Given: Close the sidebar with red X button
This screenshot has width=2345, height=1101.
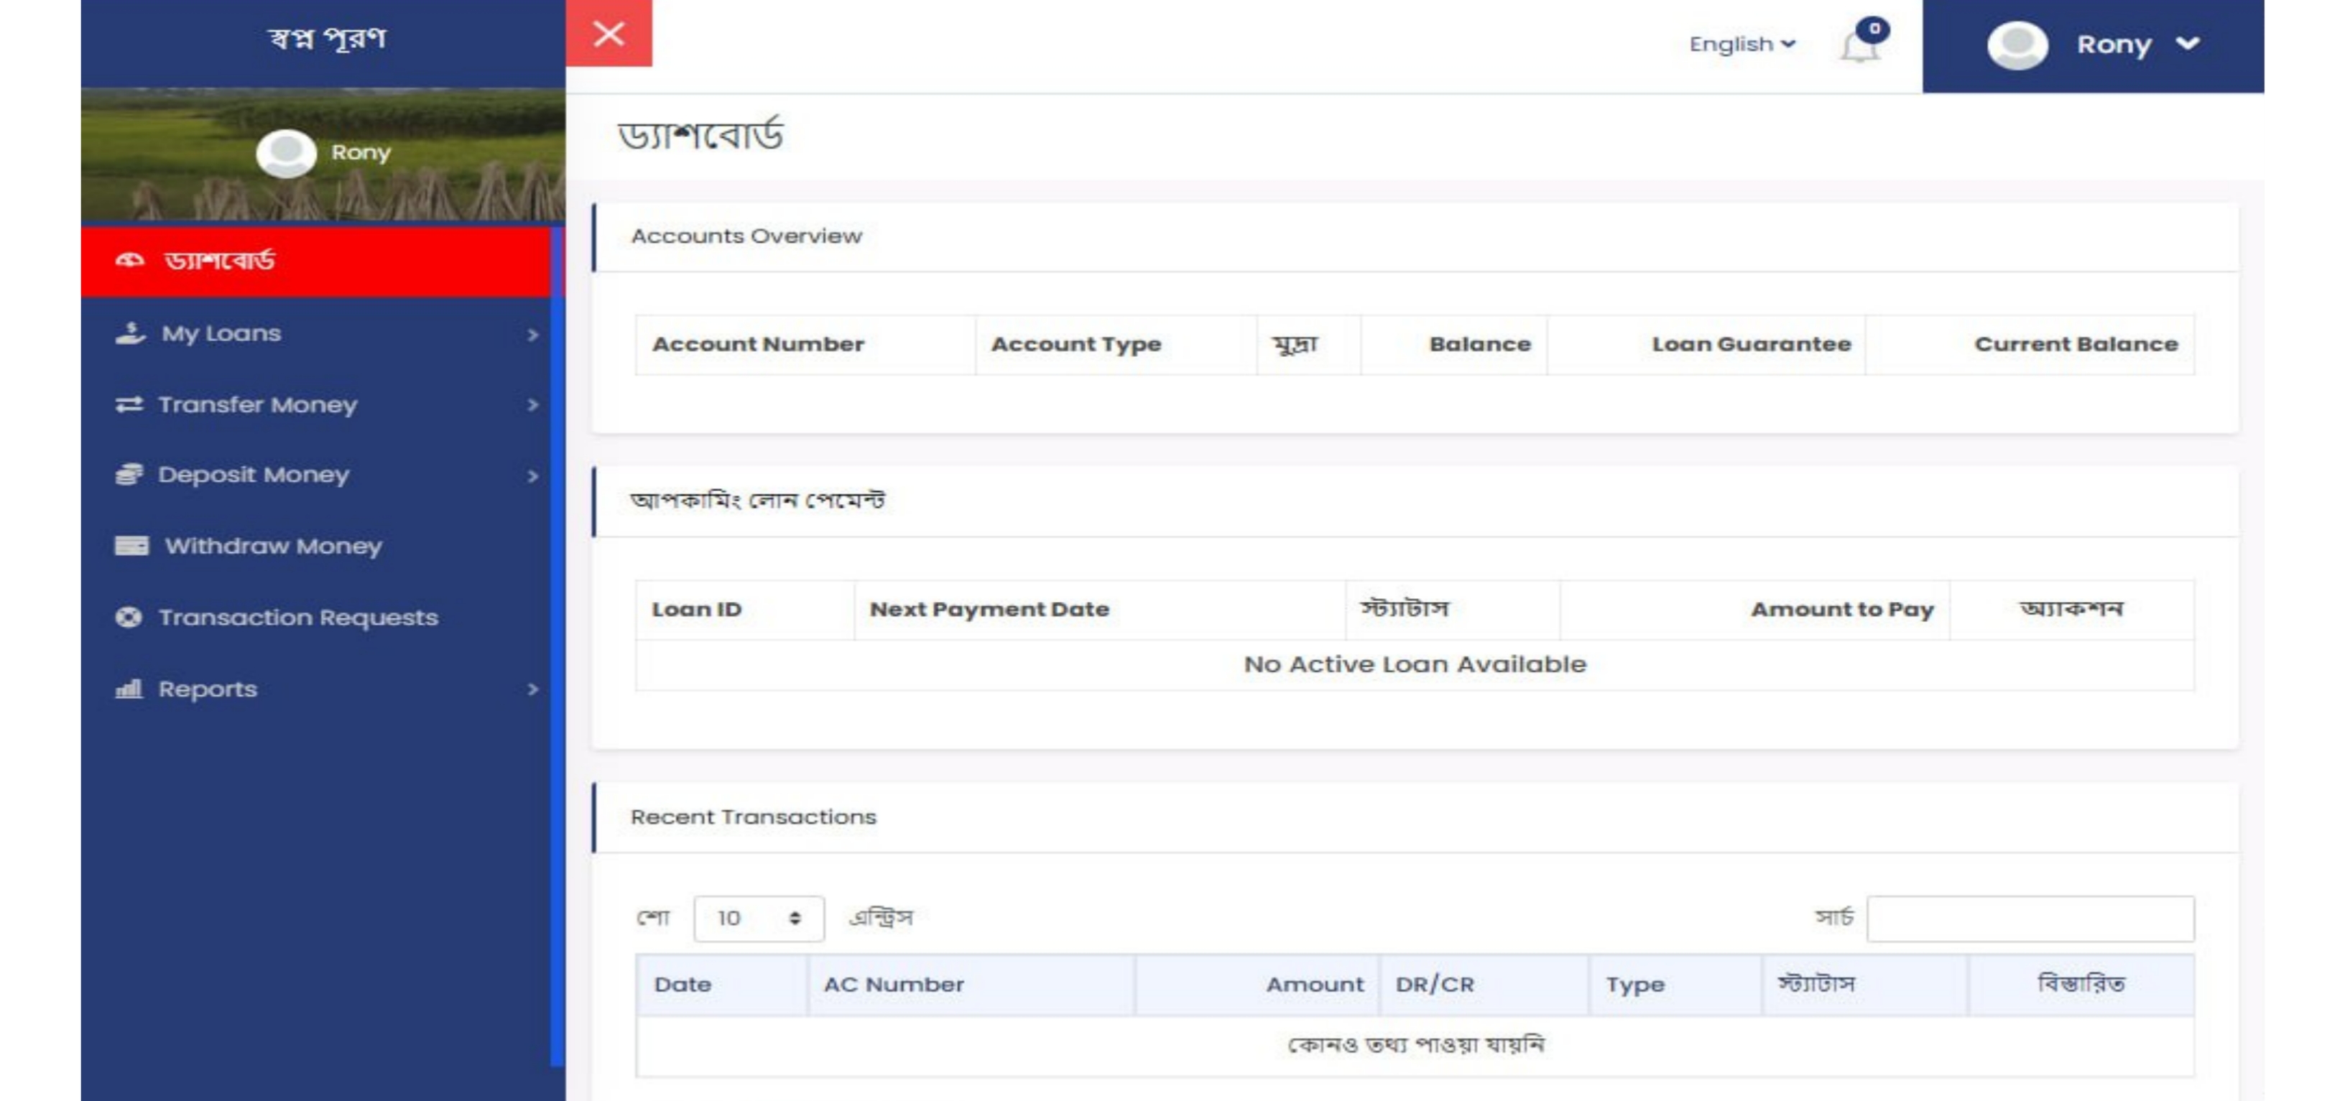Looking at the screenshot, I should pos(608,34).
